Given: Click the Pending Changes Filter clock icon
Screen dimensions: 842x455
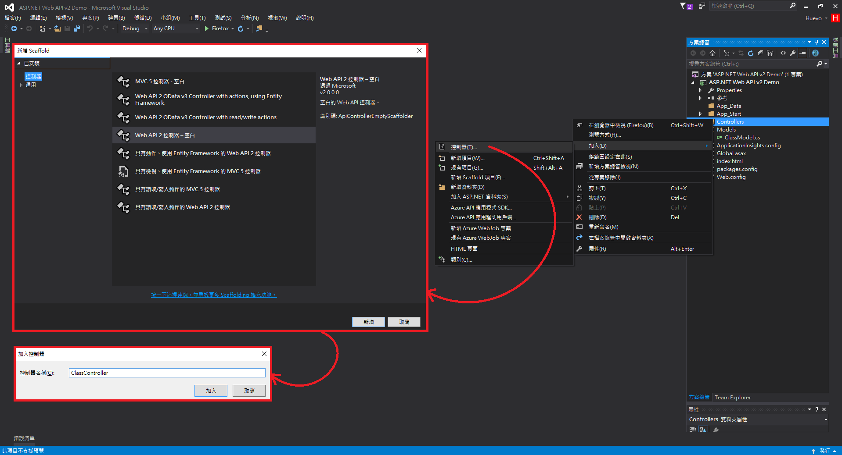Looking at the screenshot, I should [727, 53].
